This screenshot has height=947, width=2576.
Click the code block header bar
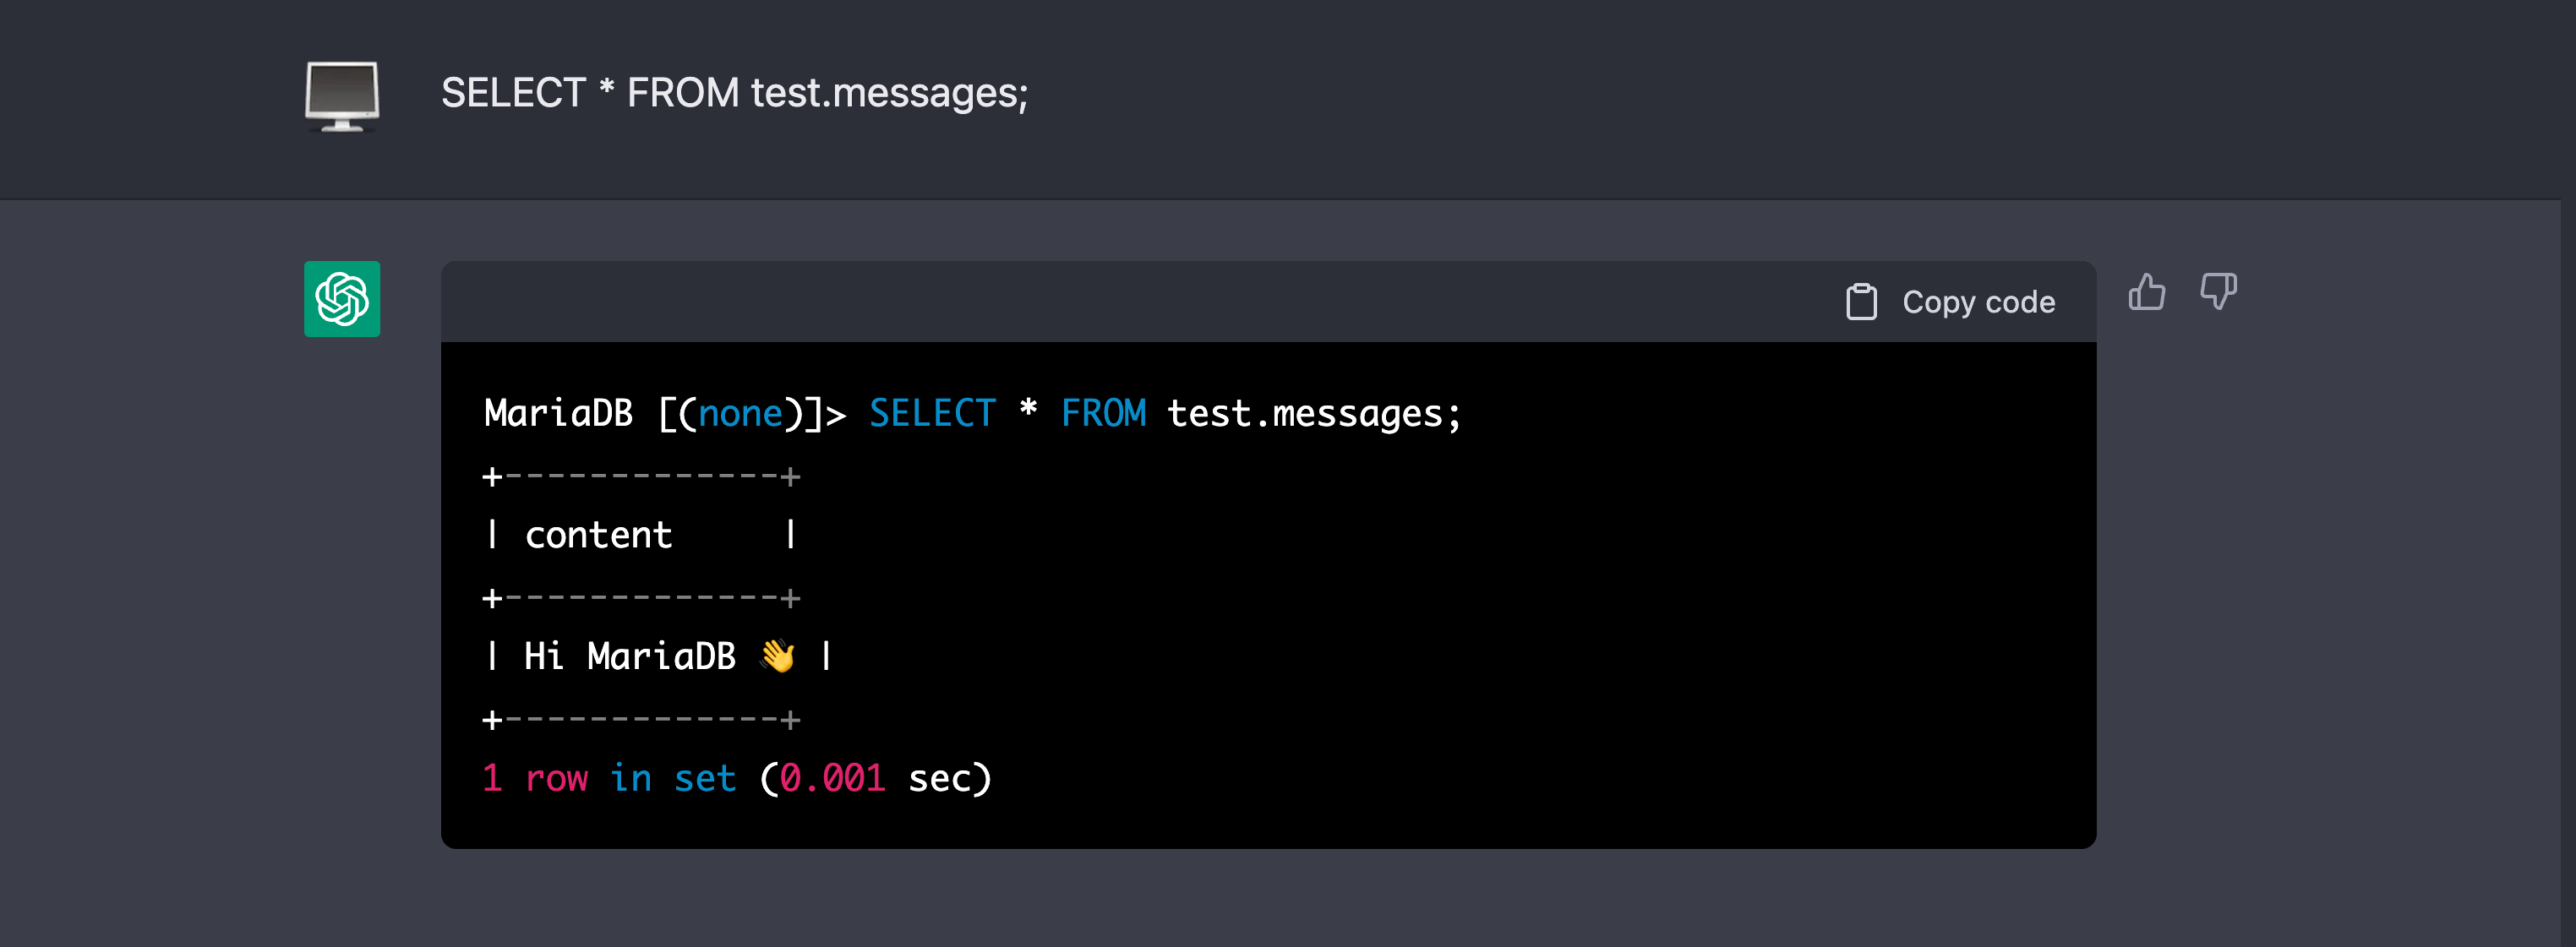coord(1100,302)
